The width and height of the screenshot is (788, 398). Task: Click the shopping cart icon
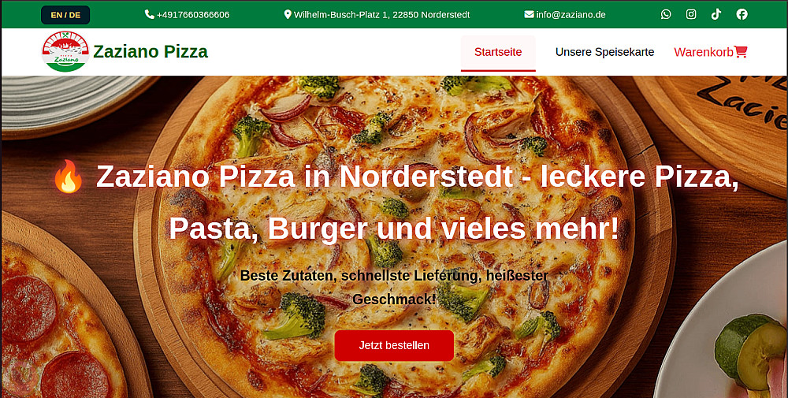[x=741, y=52]
